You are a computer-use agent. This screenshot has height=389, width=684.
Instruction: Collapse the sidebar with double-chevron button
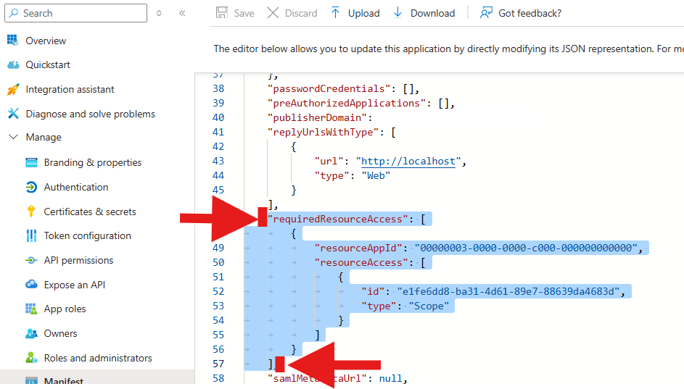182,13
